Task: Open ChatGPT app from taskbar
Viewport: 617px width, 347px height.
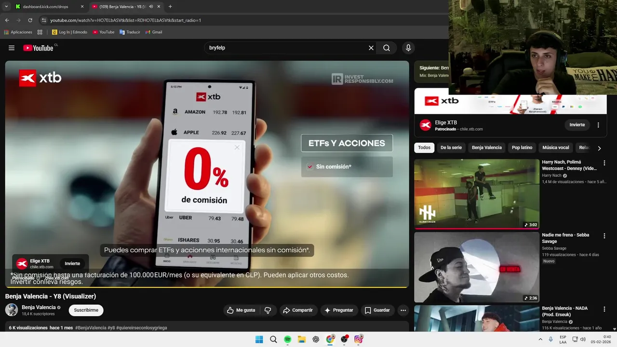Action: click(316, 339)
